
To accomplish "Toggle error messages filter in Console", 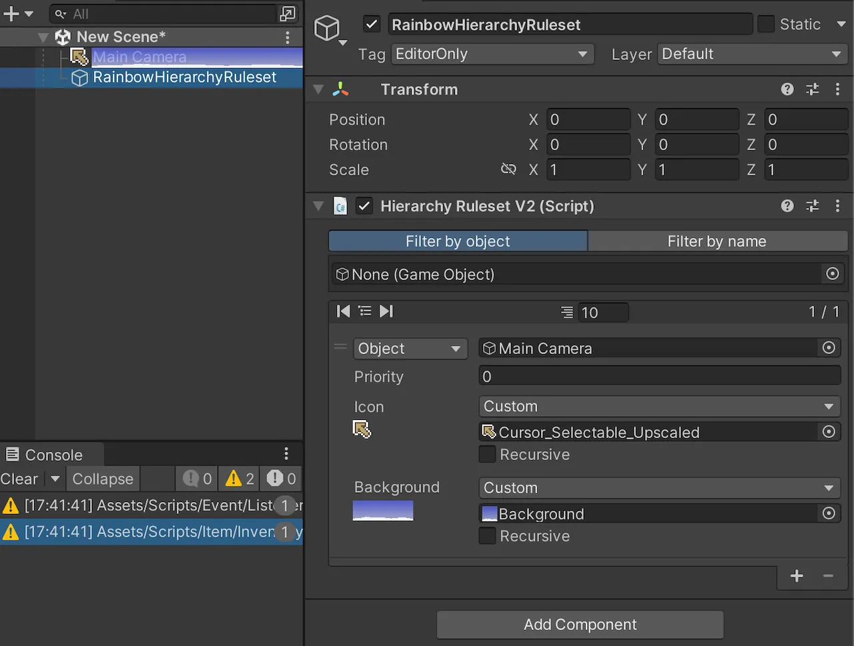I will click(282, 479).
